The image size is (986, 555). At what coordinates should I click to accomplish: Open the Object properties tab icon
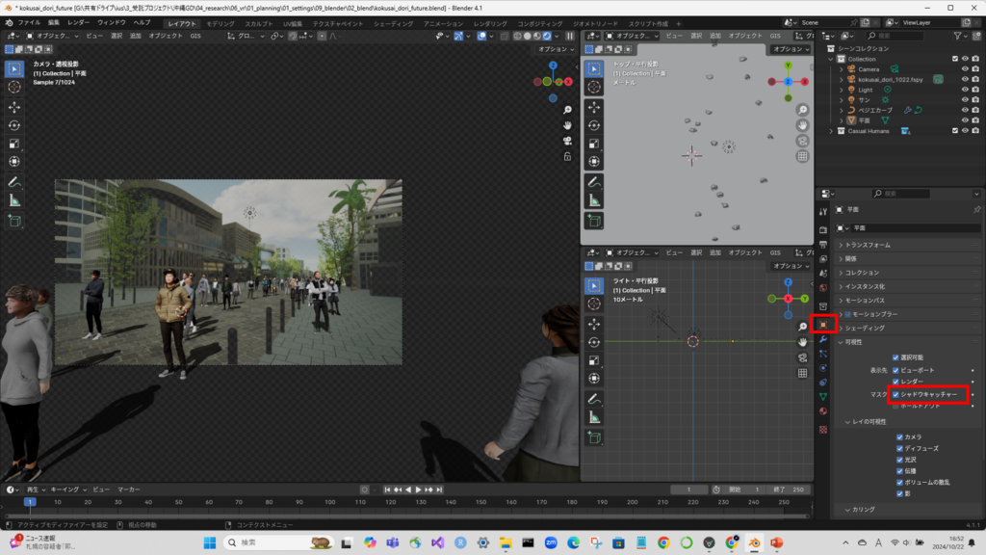(822, 325)
